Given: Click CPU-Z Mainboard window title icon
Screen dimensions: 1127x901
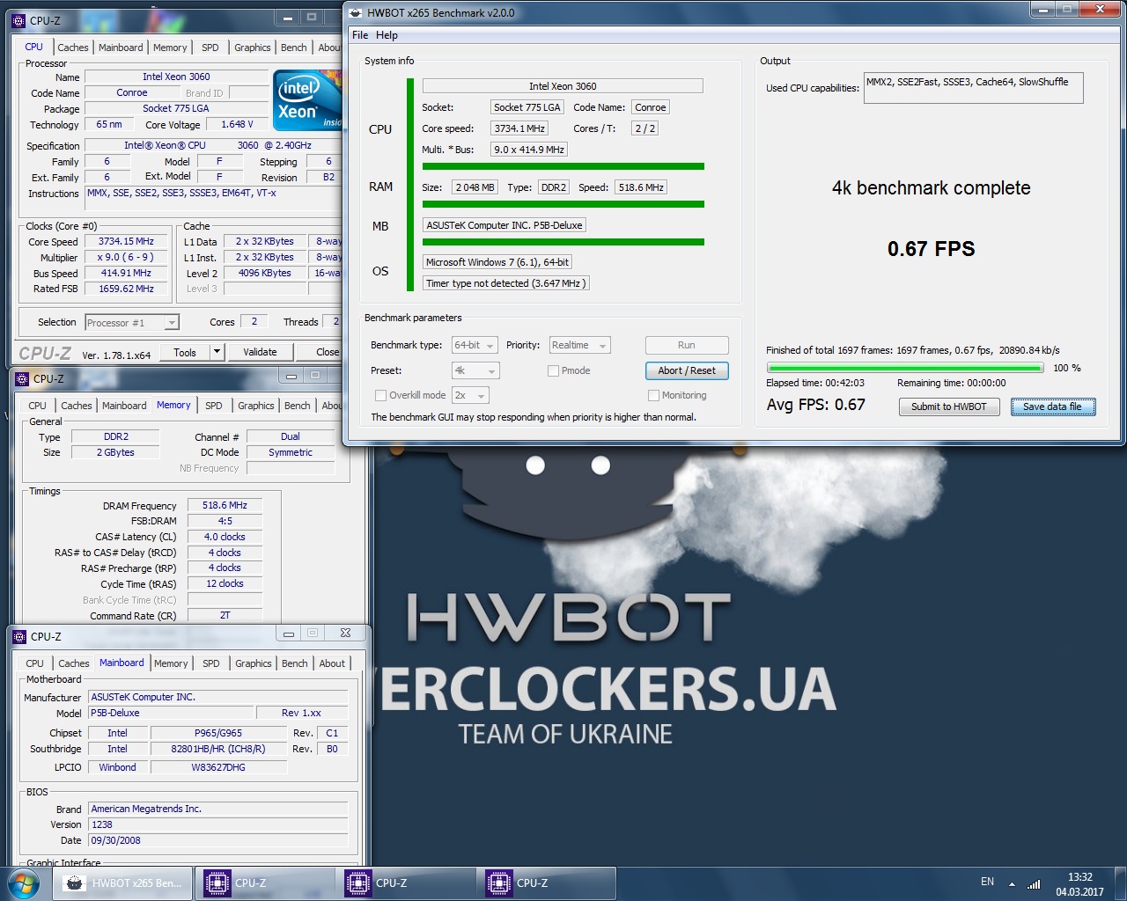Looking at the screenshot, I should pos(19,636).
